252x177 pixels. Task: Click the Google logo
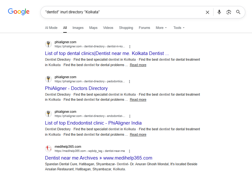(19, 12)
